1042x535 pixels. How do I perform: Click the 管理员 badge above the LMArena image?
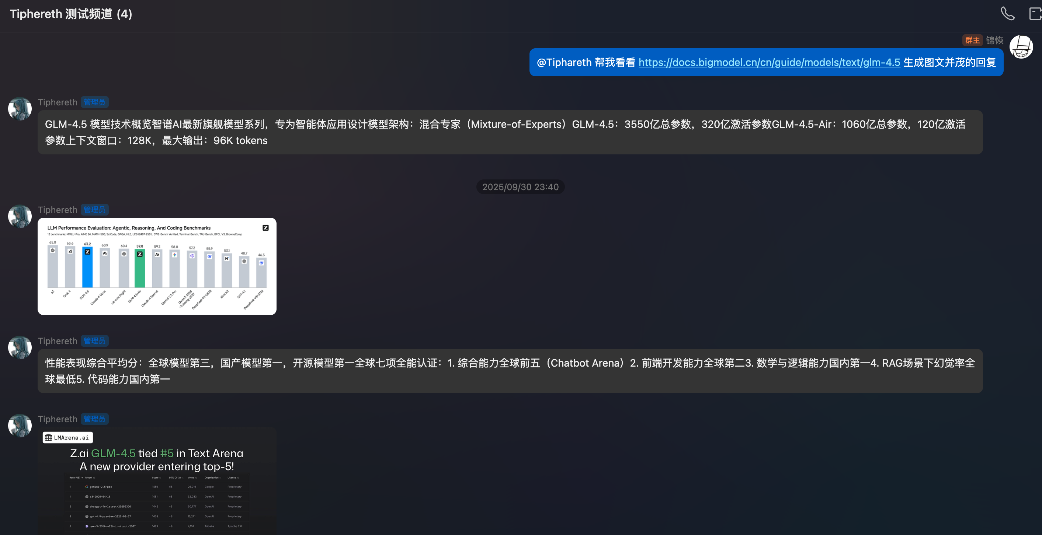point(95,419)
